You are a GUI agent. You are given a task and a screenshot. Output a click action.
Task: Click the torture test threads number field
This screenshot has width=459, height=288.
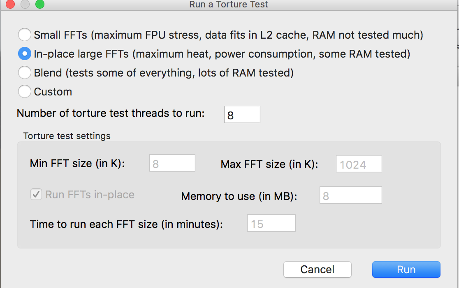[x=242, y=114]
